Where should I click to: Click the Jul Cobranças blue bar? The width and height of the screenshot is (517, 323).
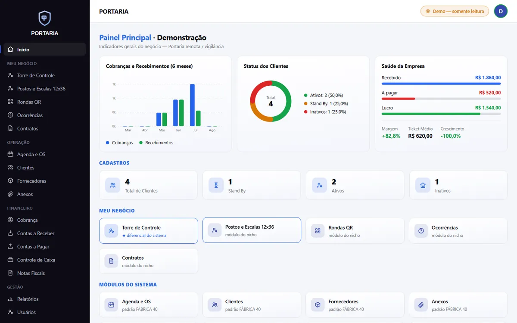[x=192, y=105]
